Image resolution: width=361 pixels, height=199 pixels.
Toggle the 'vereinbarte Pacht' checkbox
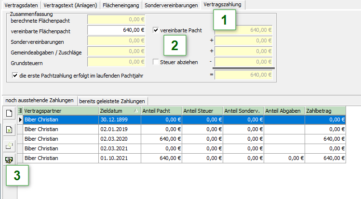[156, 30]
